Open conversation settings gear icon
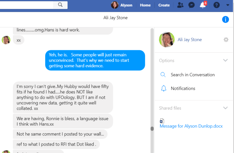 click(226, 39)
